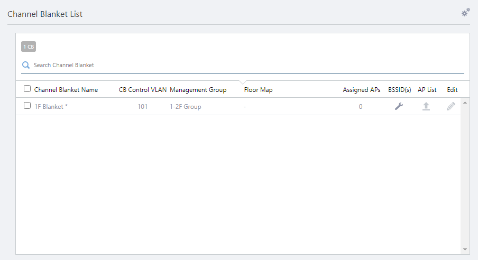Click the 1-2F Group management group
Screen dimensions: 478x260
[x=185, y=106]
